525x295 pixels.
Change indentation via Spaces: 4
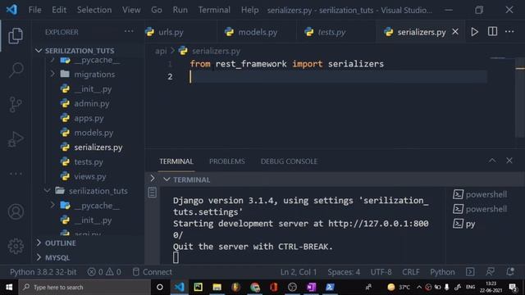point(344,272)
